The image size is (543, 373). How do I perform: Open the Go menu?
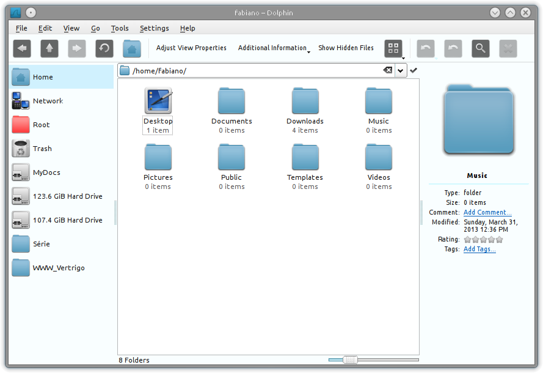(95, 28)
